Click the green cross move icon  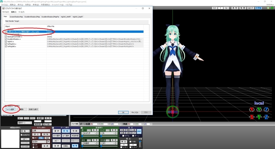coord(272,8)
